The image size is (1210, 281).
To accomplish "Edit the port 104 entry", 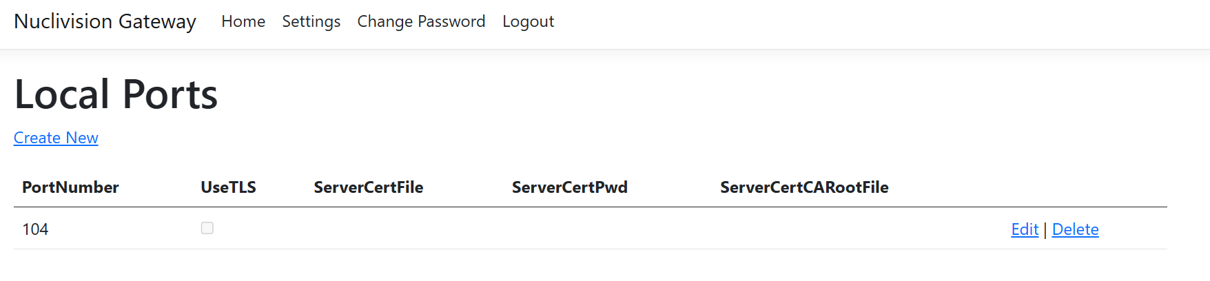I will tap(1024, 229).
